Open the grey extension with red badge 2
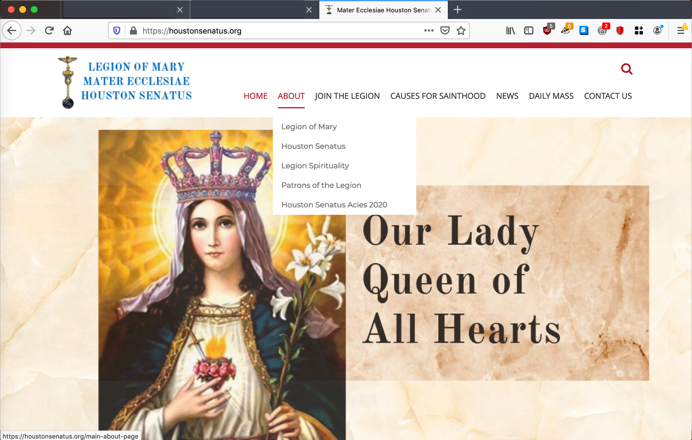This screenshot has height=440, width=692. [603, 30]
